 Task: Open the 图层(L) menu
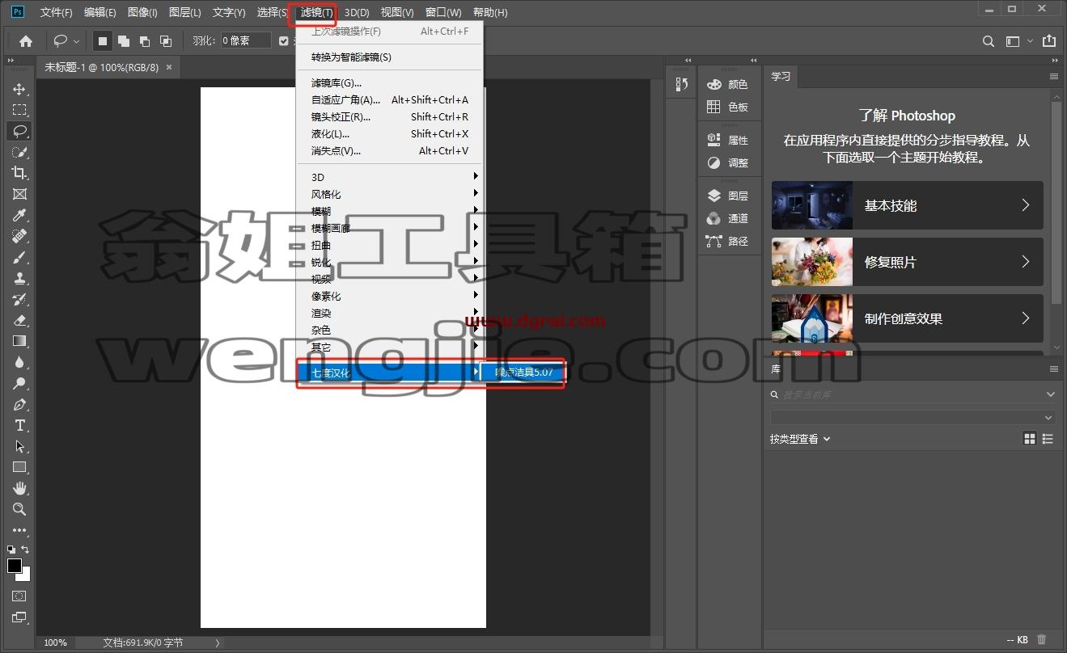click(185, 12)
